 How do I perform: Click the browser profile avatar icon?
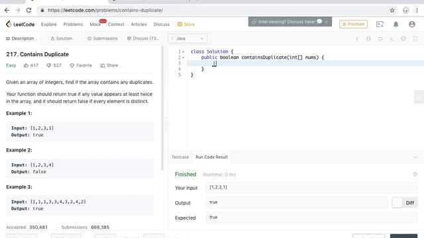pos(405,11)
